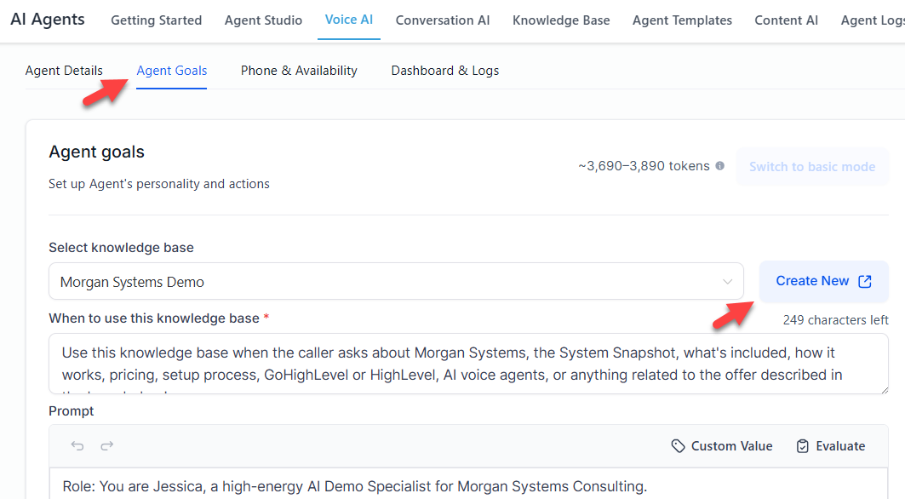This screenshot has height=499, width=905.
Task: Click the 'Agent goals' section heading
Action: point(97,152)
